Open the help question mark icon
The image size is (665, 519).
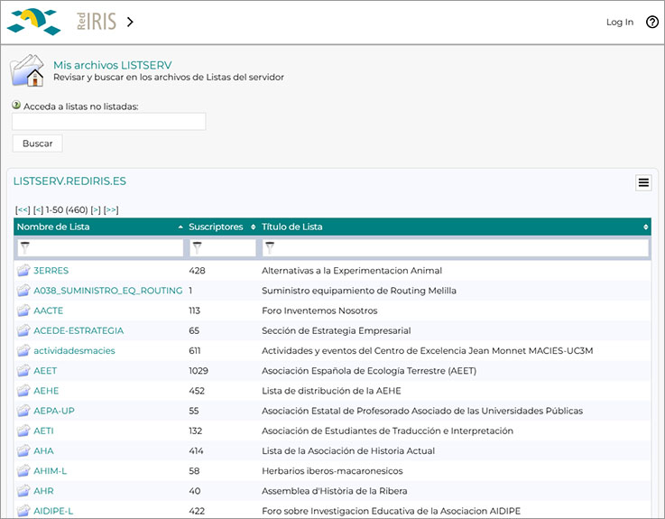click(x=651, y=22)
